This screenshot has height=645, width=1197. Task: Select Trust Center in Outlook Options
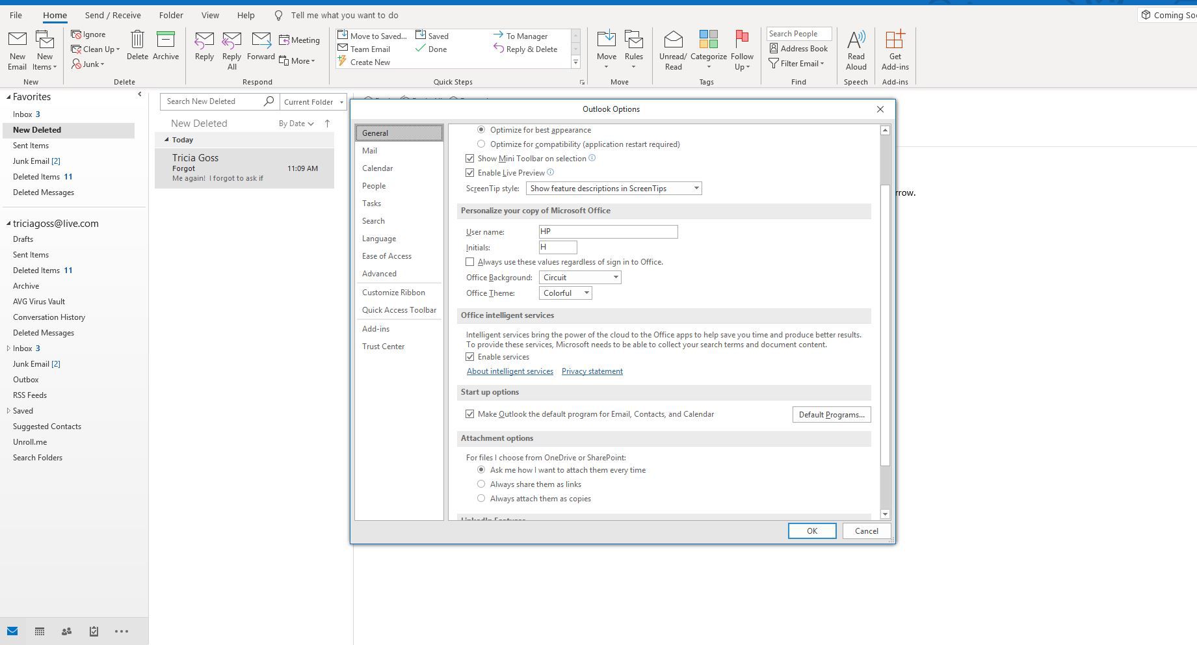click(399, 347)
